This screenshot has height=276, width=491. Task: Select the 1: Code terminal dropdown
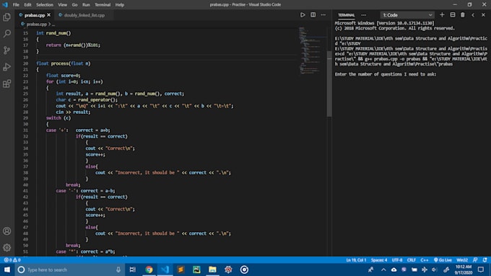pyautogui.click(x=407, y=15)
